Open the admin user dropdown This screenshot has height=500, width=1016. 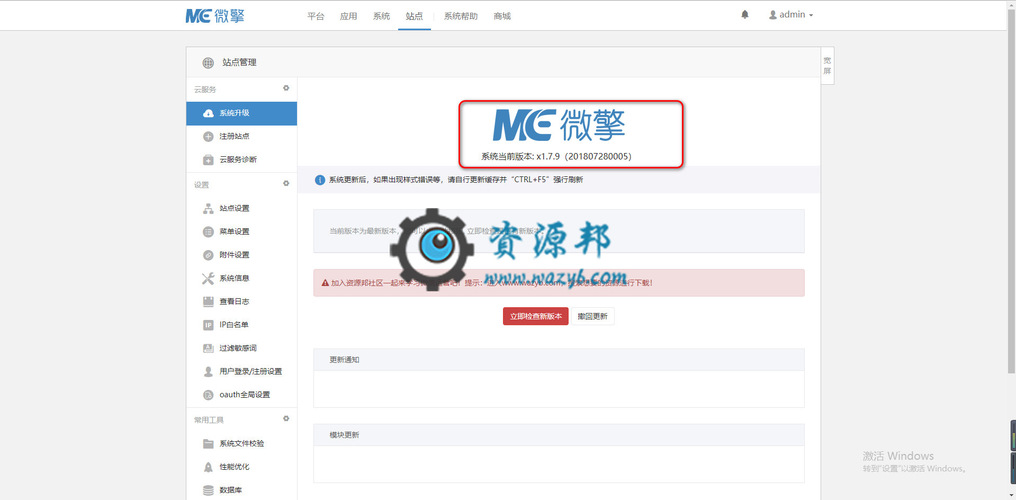(791, 15)
